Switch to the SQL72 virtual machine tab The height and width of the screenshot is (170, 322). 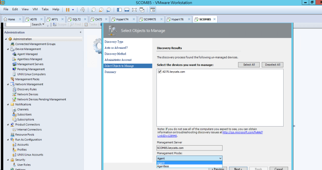pos(74,19)
